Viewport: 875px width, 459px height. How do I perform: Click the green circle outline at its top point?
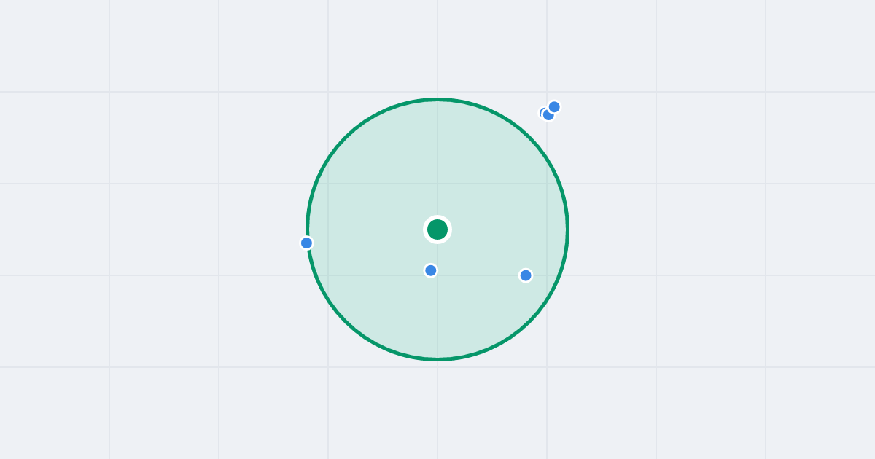click(437, 100)
